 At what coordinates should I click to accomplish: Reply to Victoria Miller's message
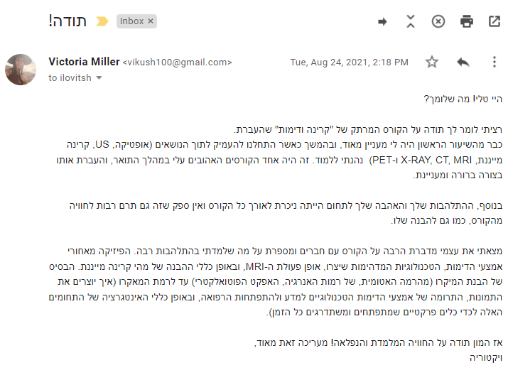coord(463,62)
